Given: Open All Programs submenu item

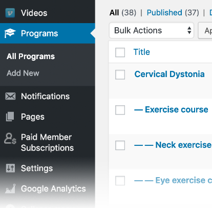Looking at the screenshot, I should [31, 56].
